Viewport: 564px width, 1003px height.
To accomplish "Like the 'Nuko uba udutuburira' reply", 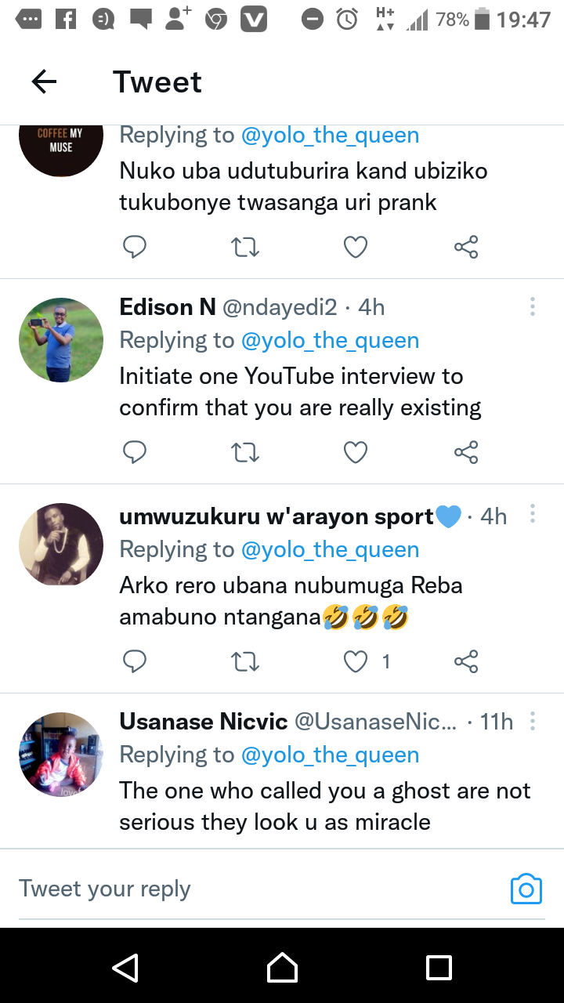I will (356, 248).
